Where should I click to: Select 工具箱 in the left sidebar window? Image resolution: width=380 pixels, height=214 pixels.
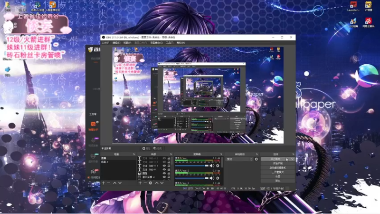click(93, 114)
